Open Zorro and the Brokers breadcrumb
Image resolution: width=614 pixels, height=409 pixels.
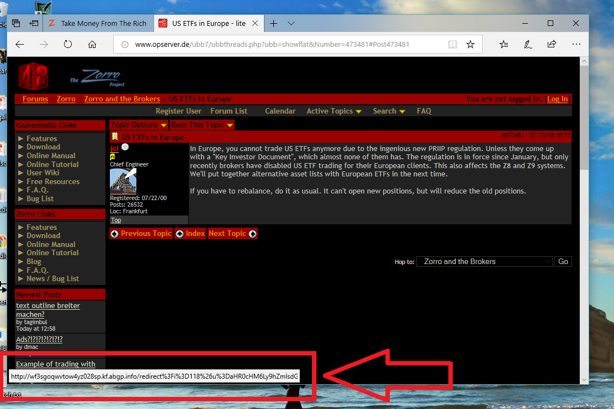coord(122,99)
